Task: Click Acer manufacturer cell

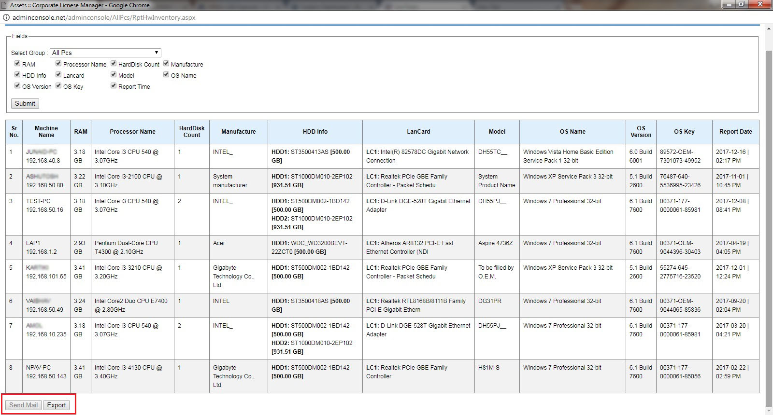Action: point(239,248)
